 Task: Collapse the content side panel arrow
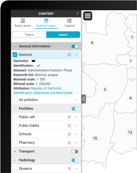(x=84, y=99)
